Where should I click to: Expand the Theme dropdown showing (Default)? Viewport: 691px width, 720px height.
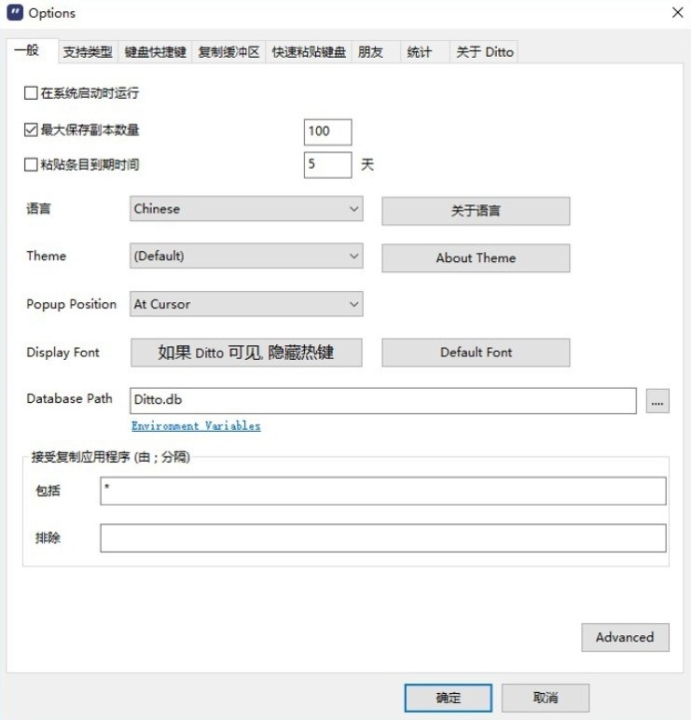246,256
